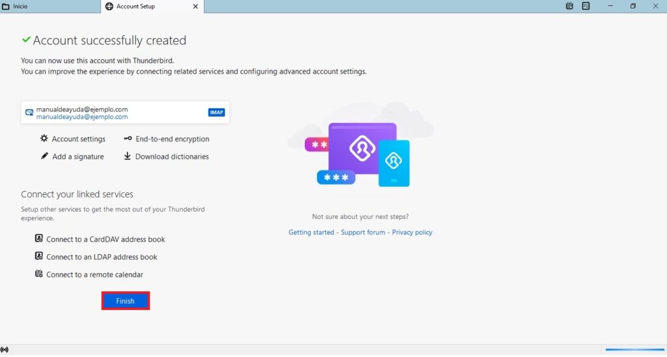The image size is (667, 357).
Task: Open the Support forum link
Action: (x=363, y=233)
